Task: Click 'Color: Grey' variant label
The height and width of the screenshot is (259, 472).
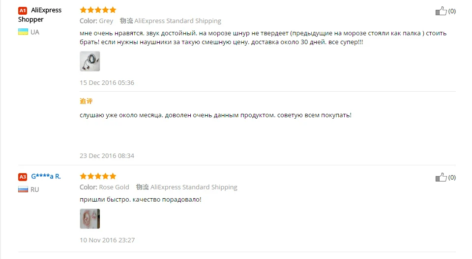Action: coord(96,21)
